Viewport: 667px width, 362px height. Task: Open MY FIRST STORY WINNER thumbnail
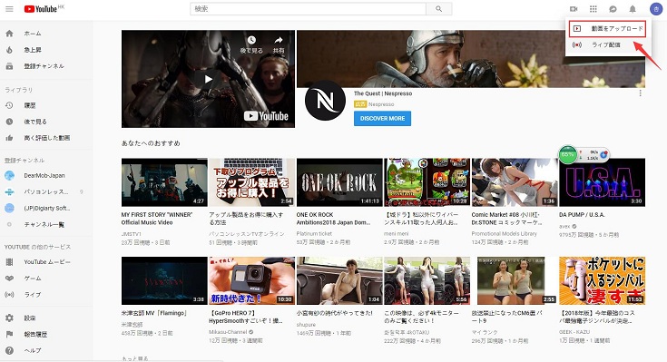(164, 182)
